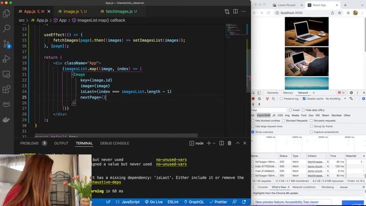The width and height of the screenshot is (366, 206).
Task: Uncheck the Show overview checkbox
Action: pyautogui.click(x=253, y=132)
